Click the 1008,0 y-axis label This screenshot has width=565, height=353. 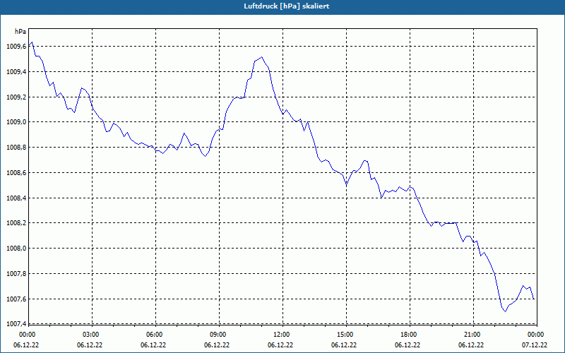[16, 249]
